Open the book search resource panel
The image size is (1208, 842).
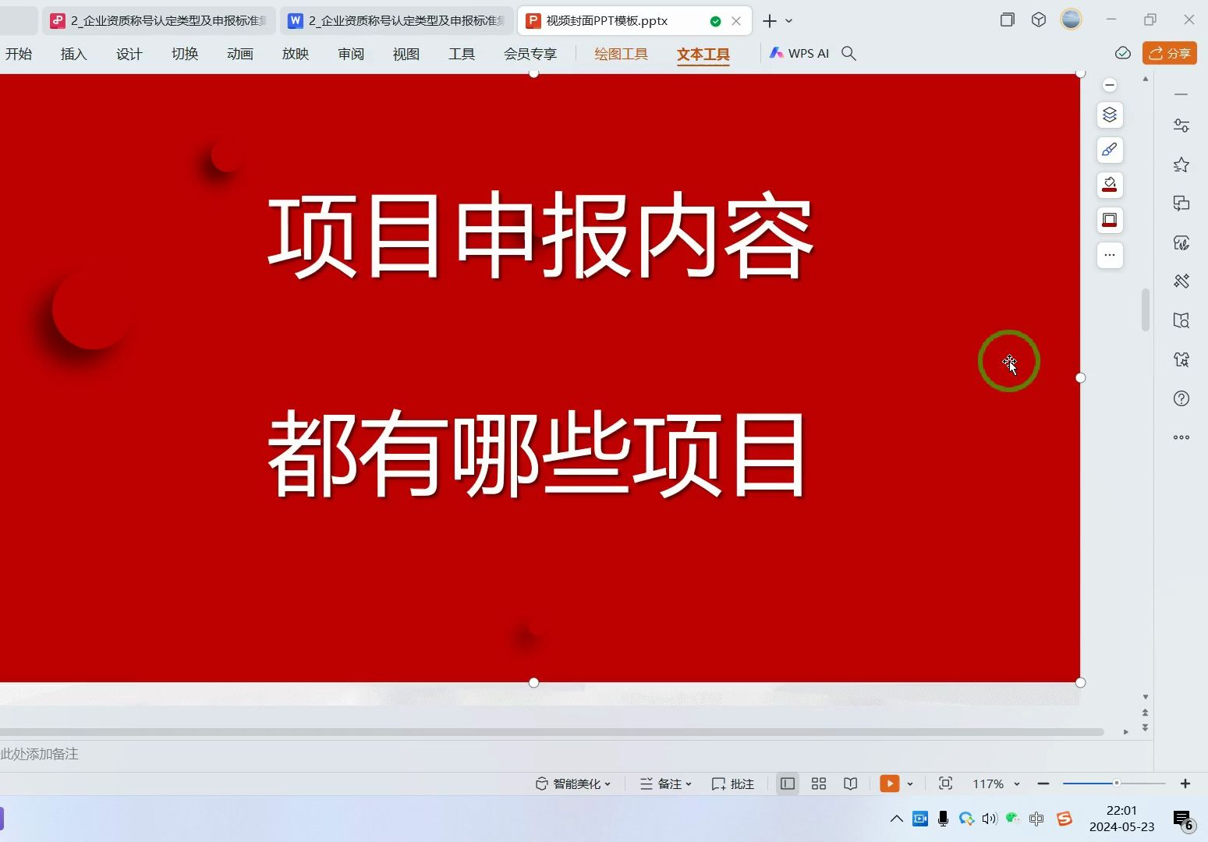point(1181,320)
